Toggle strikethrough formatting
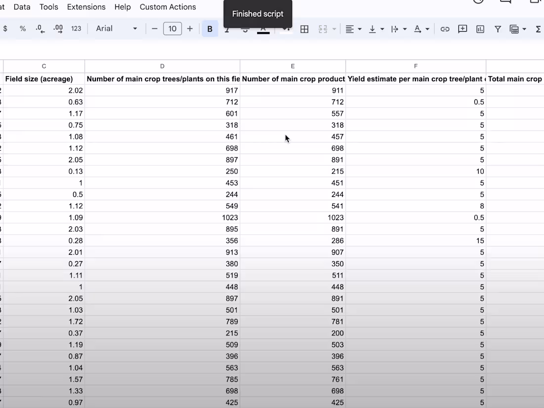Image resolution: width=544 pixels, height=408 pixels. [245, 29]
